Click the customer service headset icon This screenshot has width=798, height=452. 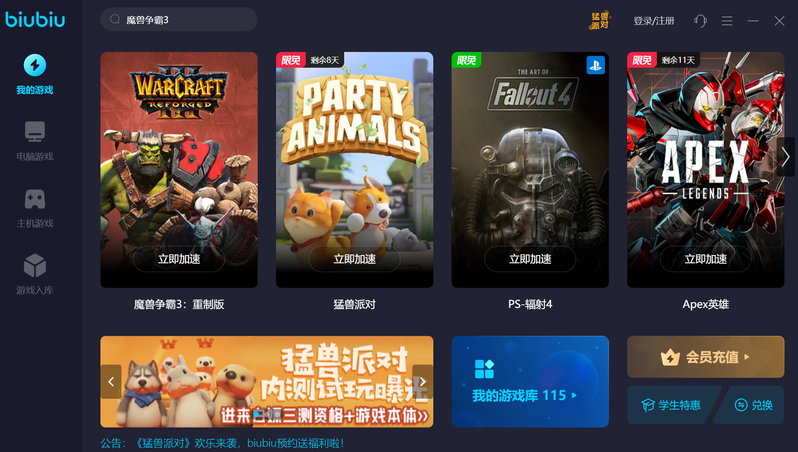pyautogui.click(x=701, y=21)
